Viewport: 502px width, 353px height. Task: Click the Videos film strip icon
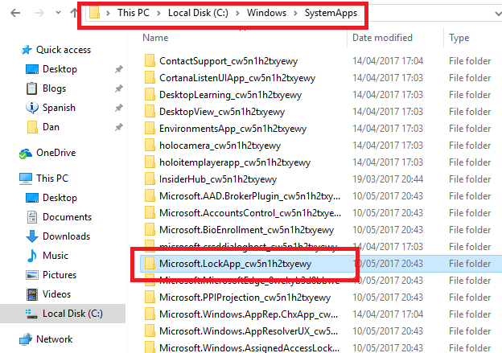(32, 294)
